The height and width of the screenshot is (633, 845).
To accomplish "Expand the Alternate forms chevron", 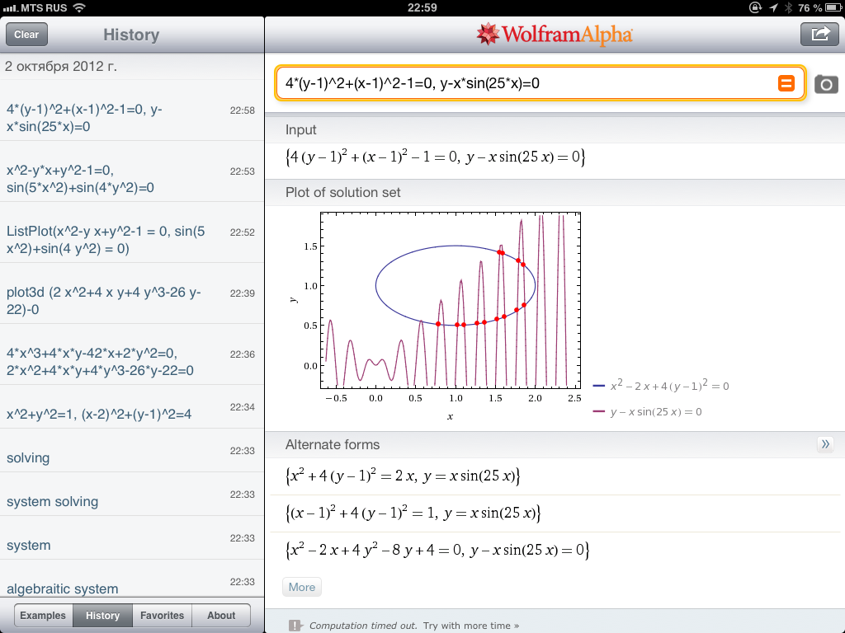I will click(824, 444).
